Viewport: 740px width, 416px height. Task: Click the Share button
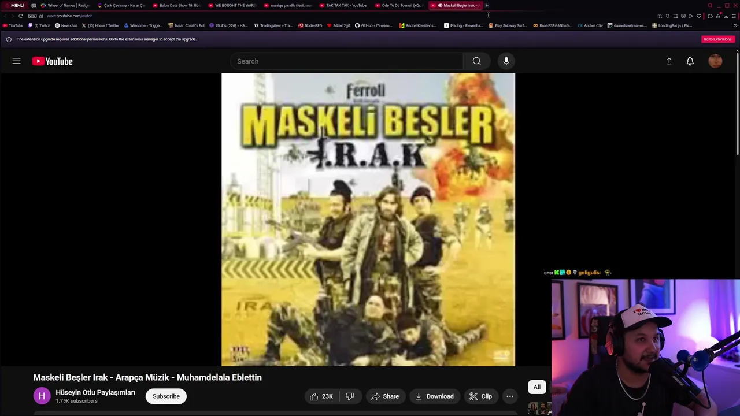click(385, 396)
